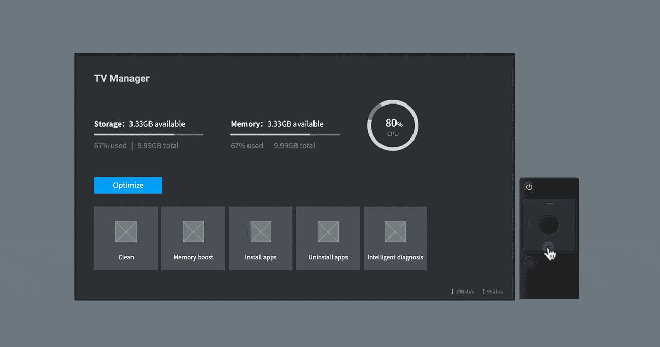This screenshot has height=347, width=660.
Task: Click '67% used' under Storage
Action: pyautogui.click(x=110, y=146)
